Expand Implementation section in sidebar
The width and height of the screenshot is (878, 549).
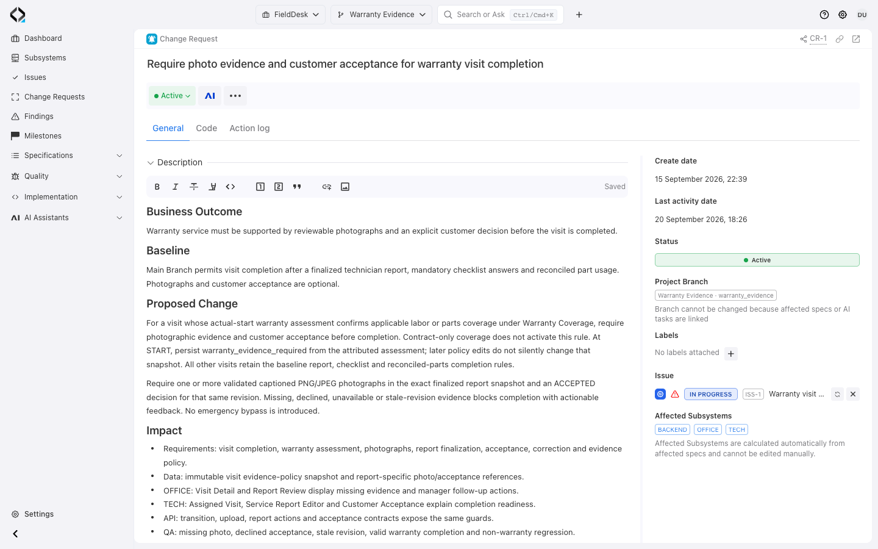[67, 197]
